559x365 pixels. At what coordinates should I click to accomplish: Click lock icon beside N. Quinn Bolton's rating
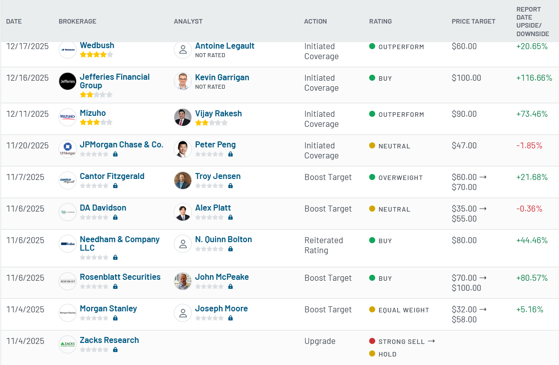pos(230,249)
